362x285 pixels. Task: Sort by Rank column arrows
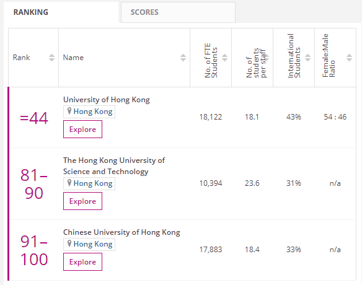51,58
